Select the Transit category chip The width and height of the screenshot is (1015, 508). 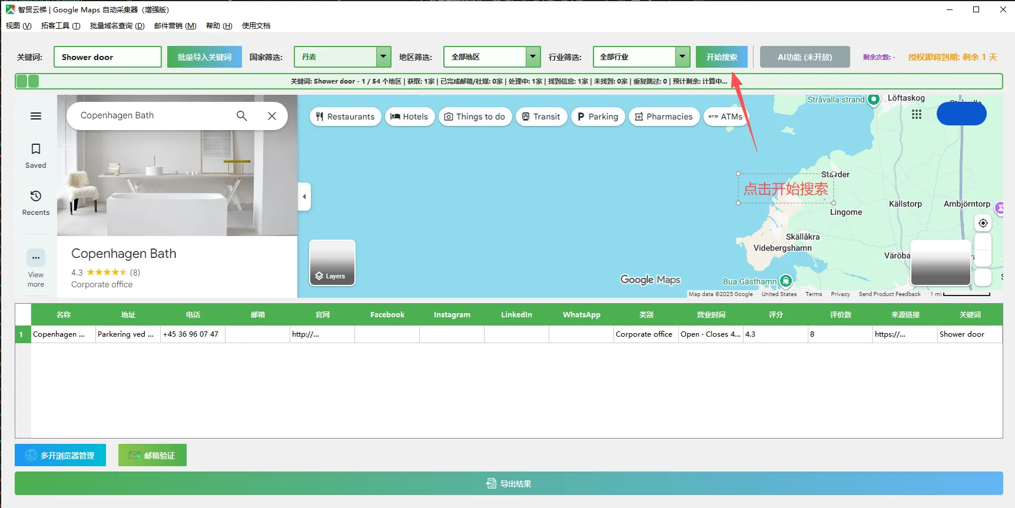542,117
